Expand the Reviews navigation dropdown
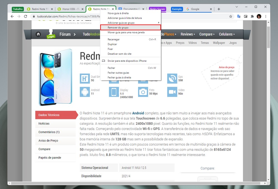This screenshot has height=189, width=278. 188,34
